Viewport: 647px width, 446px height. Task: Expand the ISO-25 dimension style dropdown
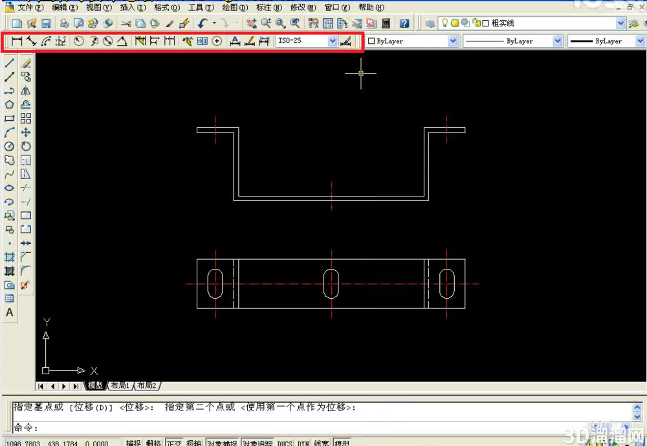tap(333, 41)
